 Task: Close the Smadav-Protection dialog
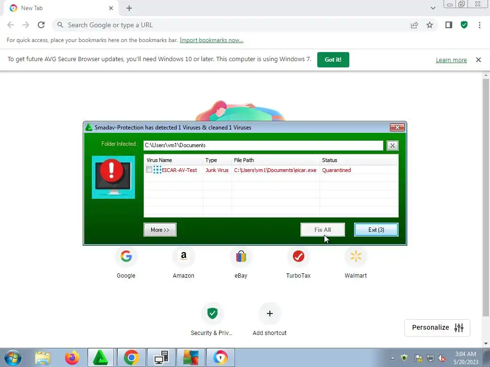(397, 127)
